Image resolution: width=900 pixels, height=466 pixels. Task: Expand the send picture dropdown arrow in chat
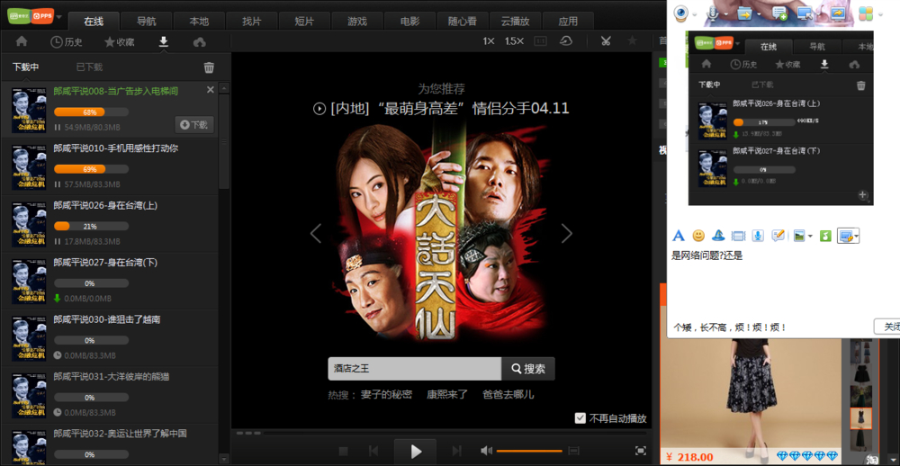tap(810, 236)
